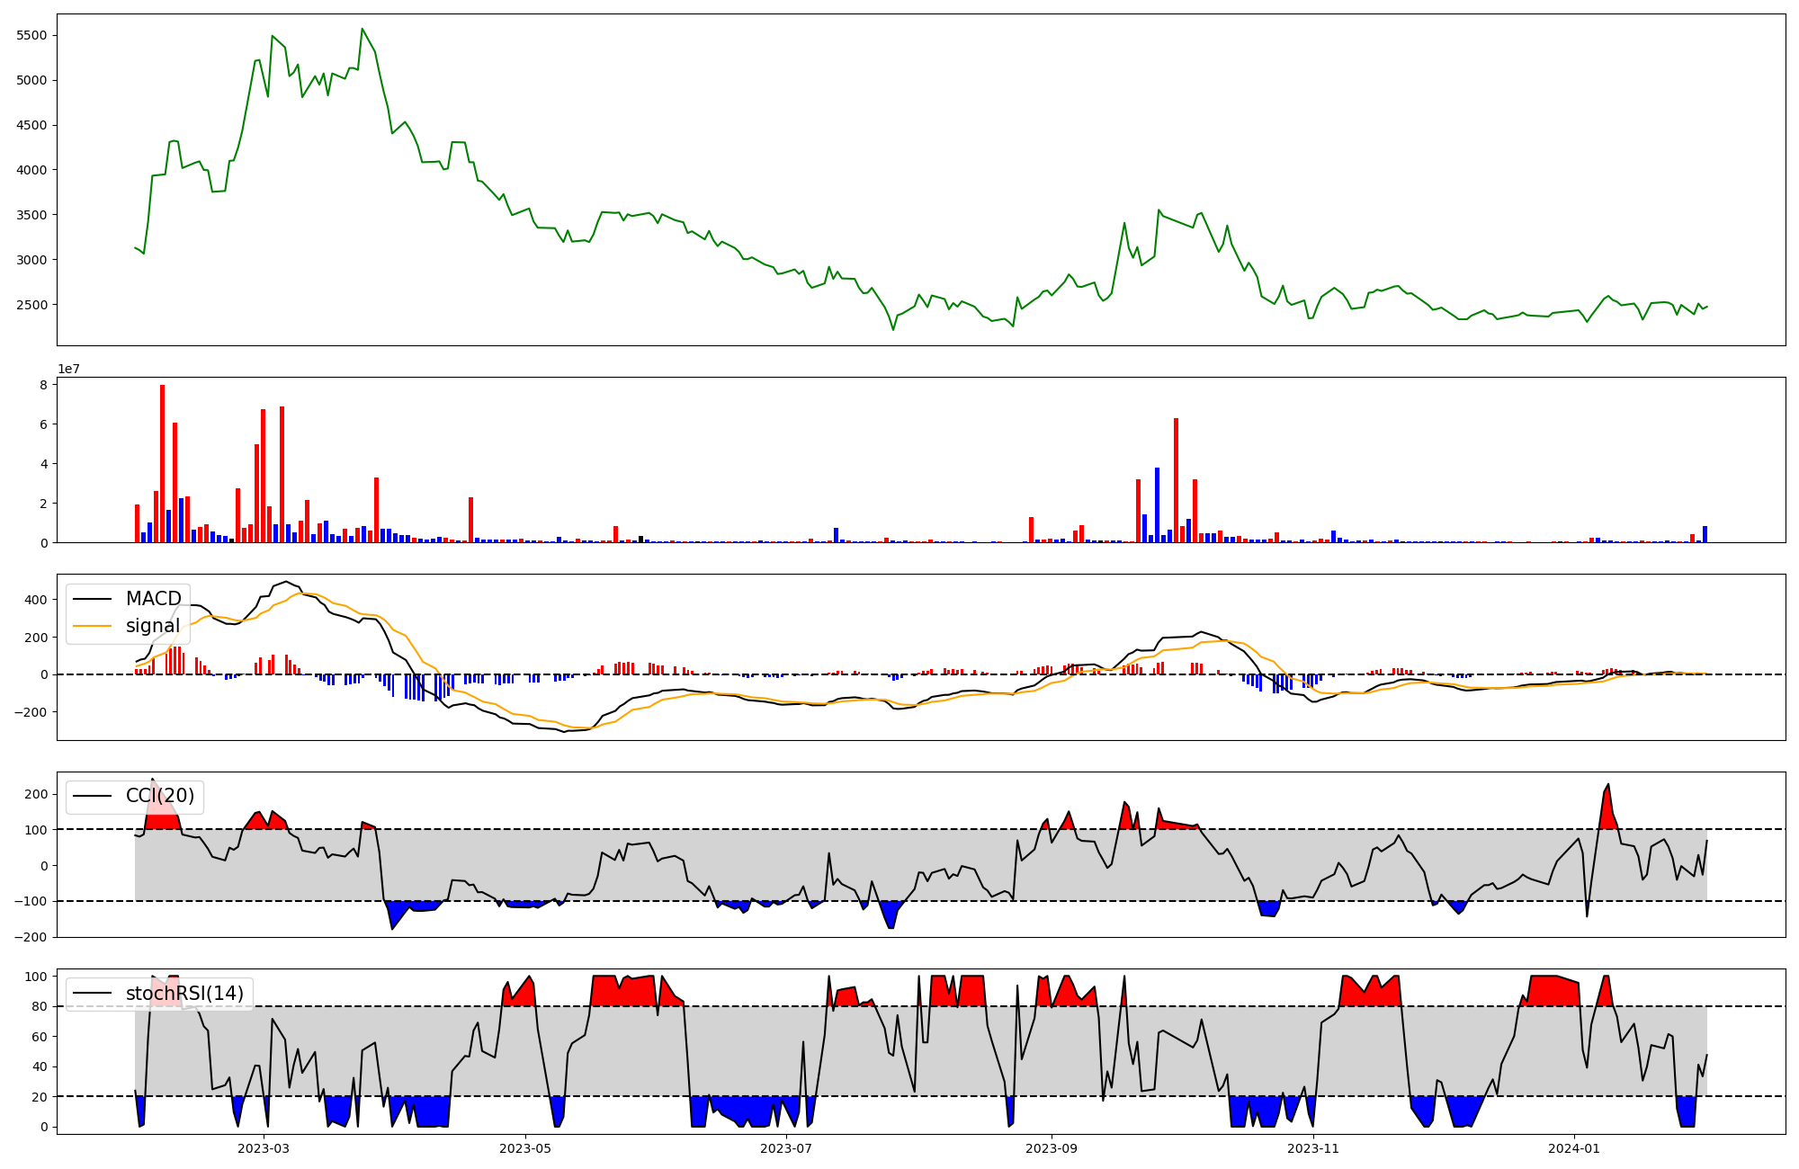
Task: Click the 400 tick on MACD axis
Action: point(37,600)
